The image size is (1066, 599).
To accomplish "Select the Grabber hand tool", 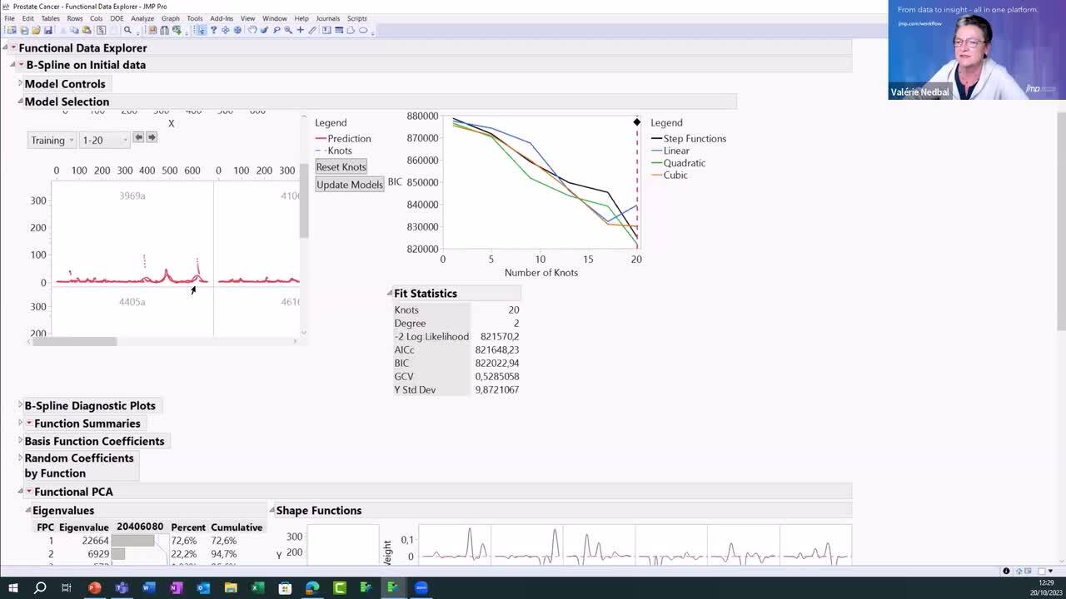I will (252, 30).
